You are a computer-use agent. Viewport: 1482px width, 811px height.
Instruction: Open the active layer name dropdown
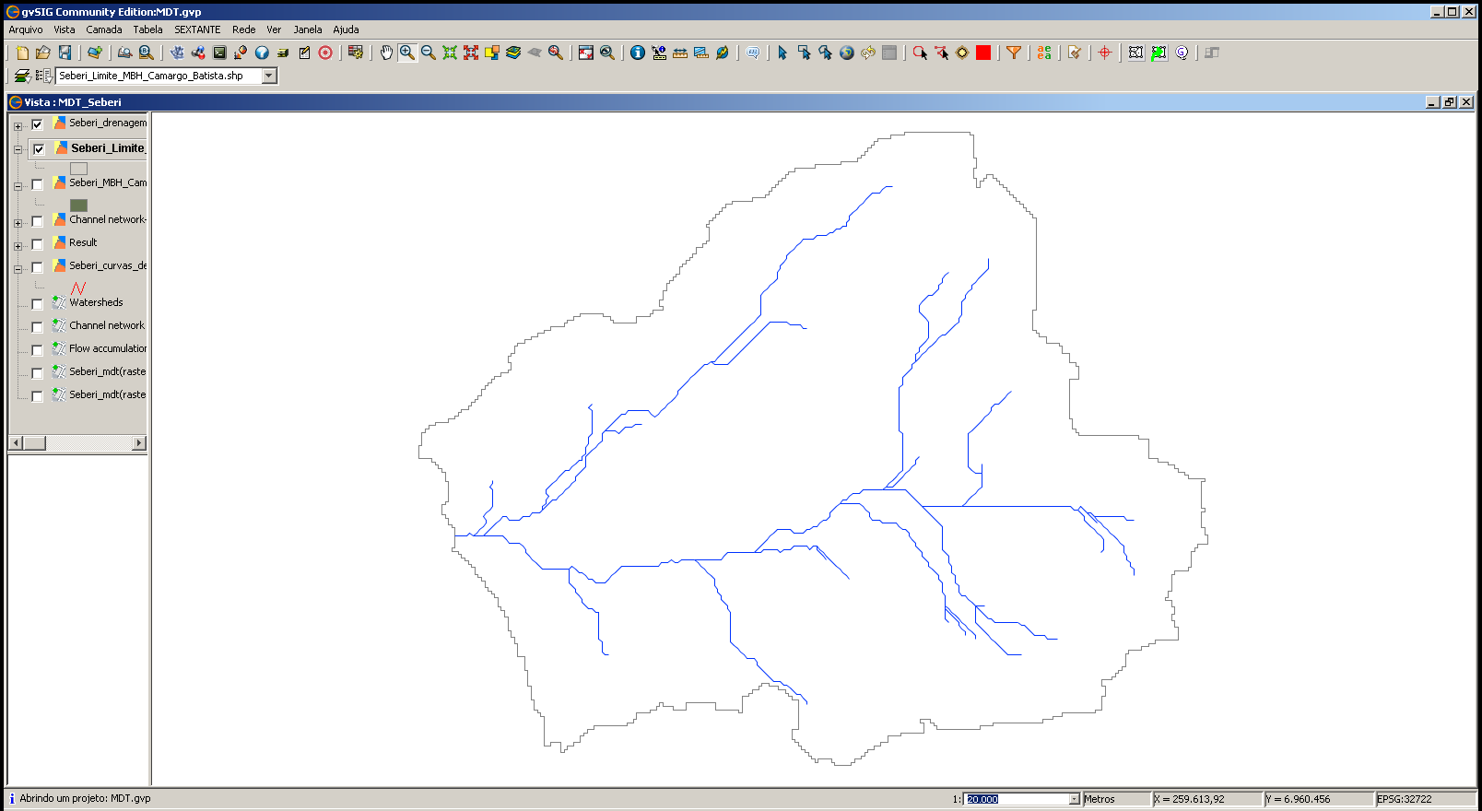click(x=269, y=76)
